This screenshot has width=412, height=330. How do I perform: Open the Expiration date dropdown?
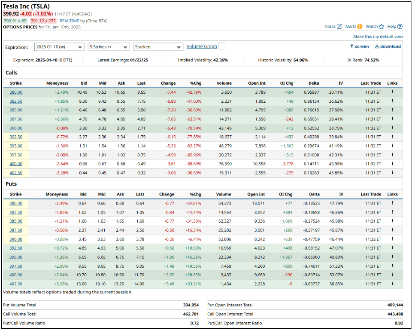click(59, 46)
